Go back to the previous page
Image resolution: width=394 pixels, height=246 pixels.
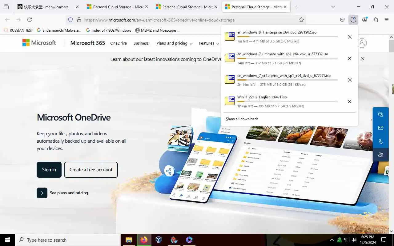pos(7,20)
